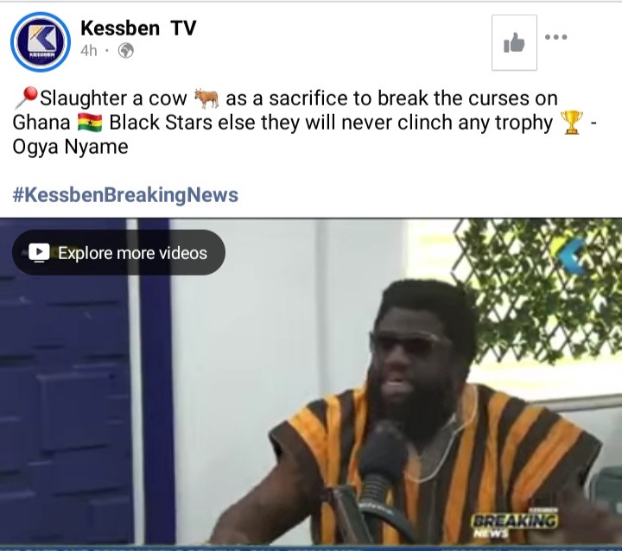Click the 4h post timestamp
The image size is (622, 551).
(x=88, y=51)
